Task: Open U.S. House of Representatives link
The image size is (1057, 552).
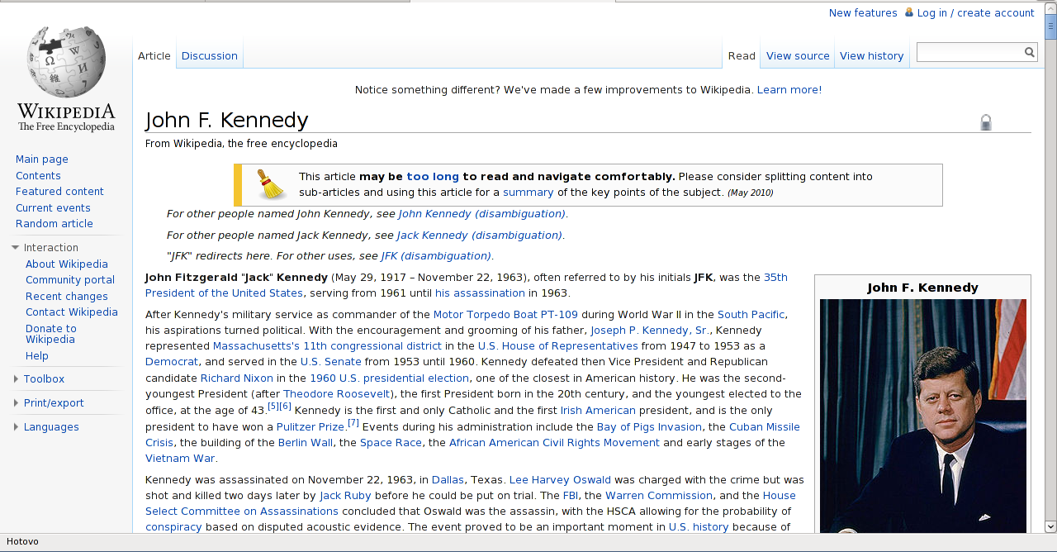Action: [x=557, y=346]
